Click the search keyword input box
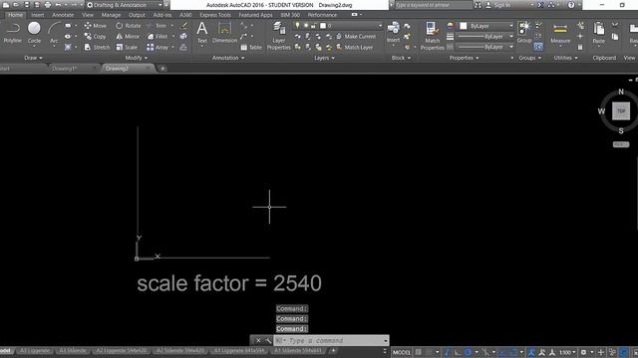Image resolution: width=638 pixels, height=358 pixels. click(433, 5)
